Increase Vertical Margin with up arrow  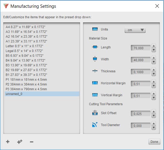tap(154, 94)
